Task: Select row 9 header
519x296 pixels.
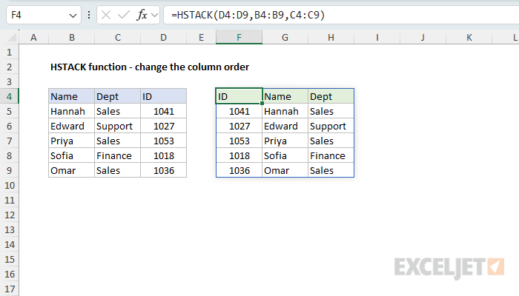Action: (x=9, y=170)
